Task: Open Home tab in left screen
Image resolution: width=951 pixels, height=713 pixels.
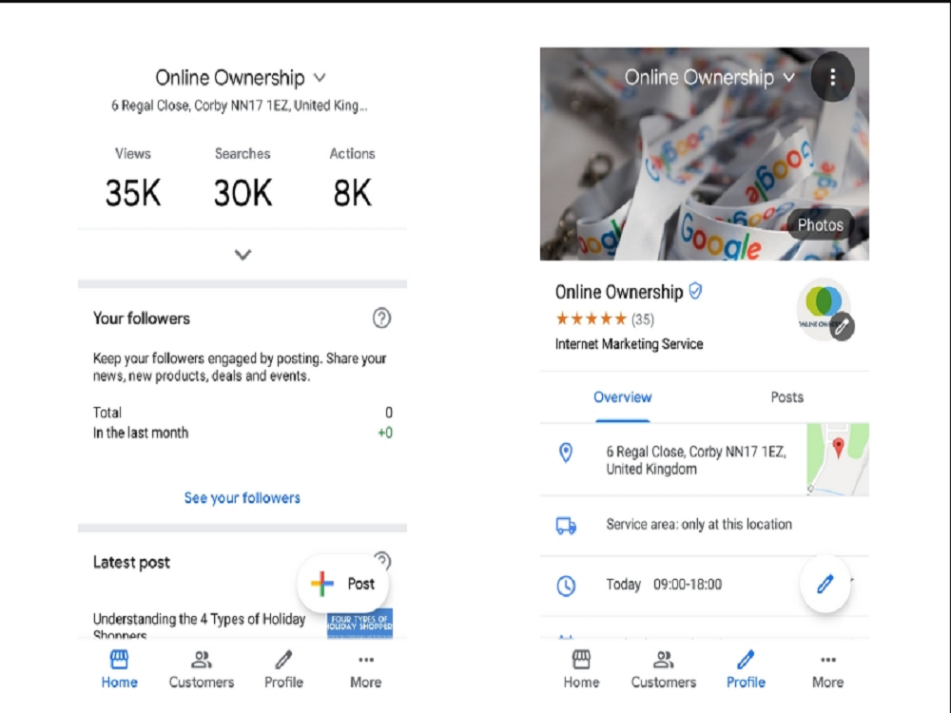Action: 120,669
